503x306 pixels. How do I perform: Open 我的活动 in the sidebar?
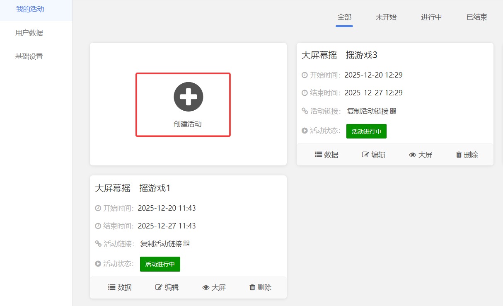pyautogui.click(x=30, y=9)
